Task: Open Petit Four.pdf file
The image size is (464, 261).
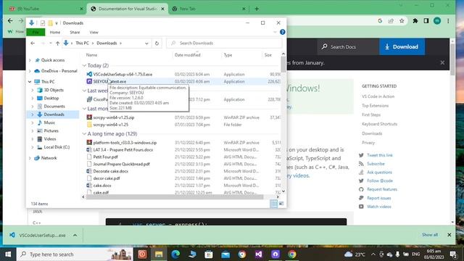Action: [x=105, y=157]
